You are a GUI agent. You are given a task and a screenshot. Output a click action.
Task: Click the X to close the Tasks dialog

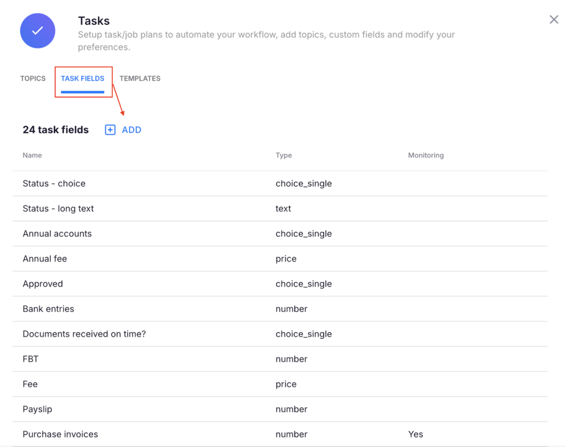click(554, 19)
